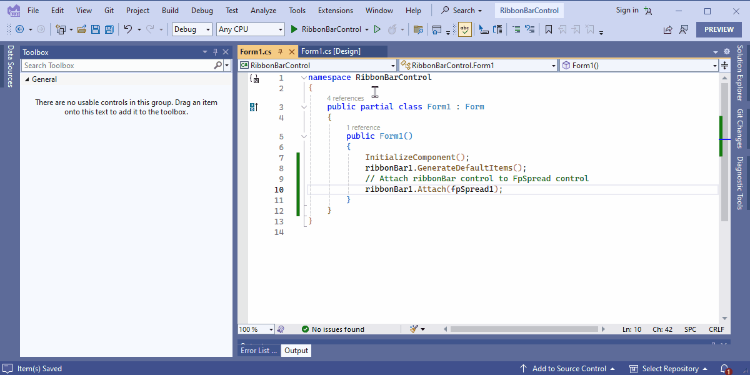Collapse the RibbonBarControl namespace region
Screen dimensions: 750x375
(x=304, y=77)
